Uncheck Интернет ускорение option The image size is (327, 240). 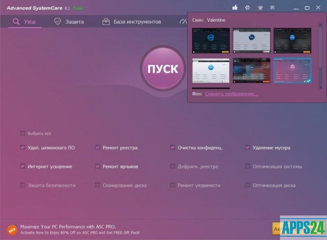pos(22,166)
